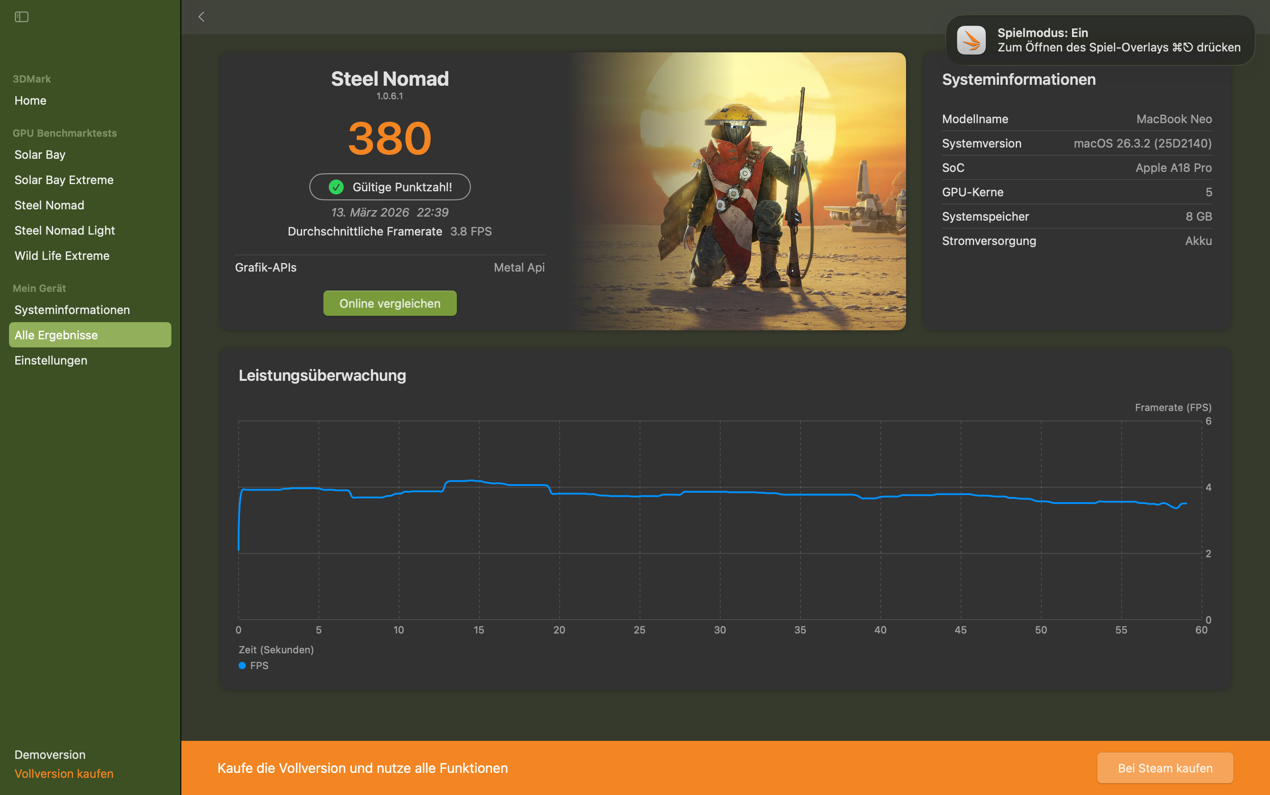
Task: Open the Home page
Action: click(31, 101)
